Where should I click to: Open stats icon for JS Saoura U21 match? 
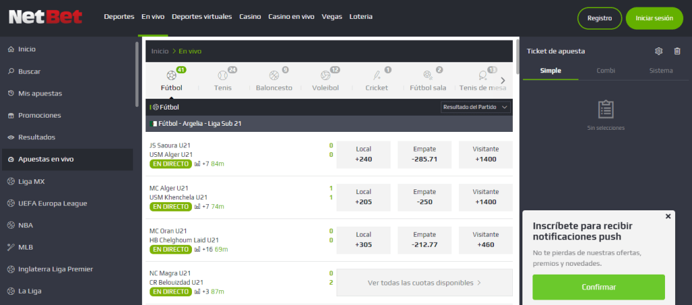pos(197,164)
